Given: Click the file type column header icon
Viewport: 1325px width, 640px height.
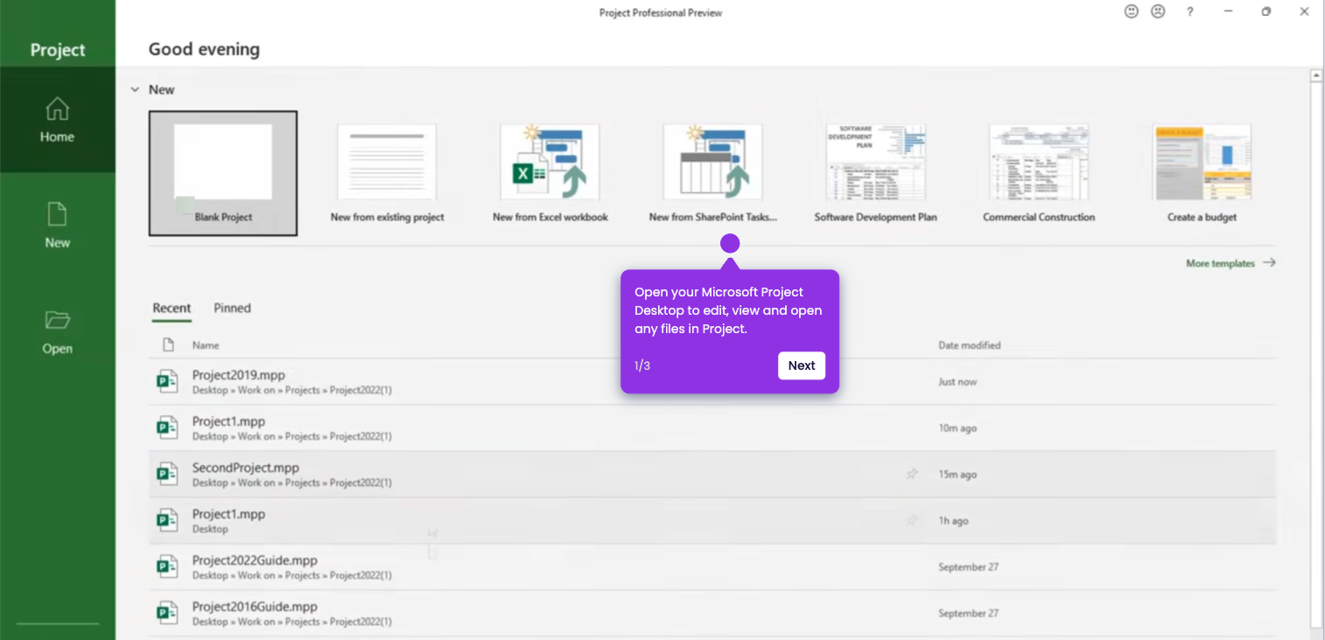Looking at the screenshot, I should [x=168, y=344].
